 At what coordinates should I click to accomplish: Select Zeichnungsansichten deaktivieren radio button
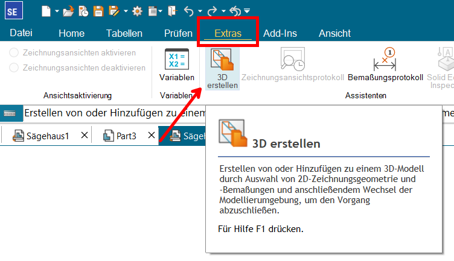14,68
